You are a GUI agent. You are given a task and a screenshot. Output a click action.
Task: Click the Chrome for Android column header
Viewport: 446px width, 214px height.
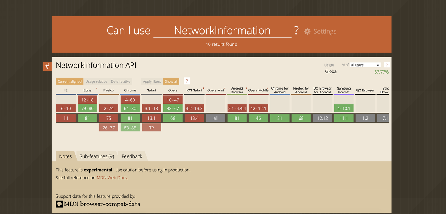pyautogui.click(x=279, y=90)
